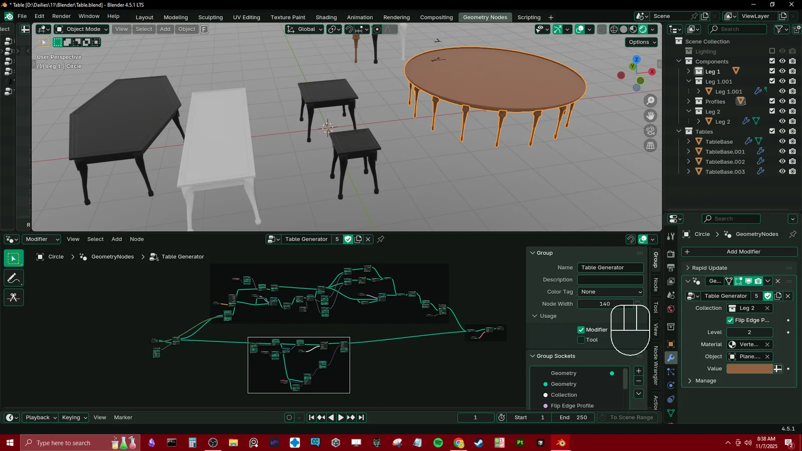
Task: Open the brown Value color swatch
Action: pyautogui.click(x=749, y=368)
